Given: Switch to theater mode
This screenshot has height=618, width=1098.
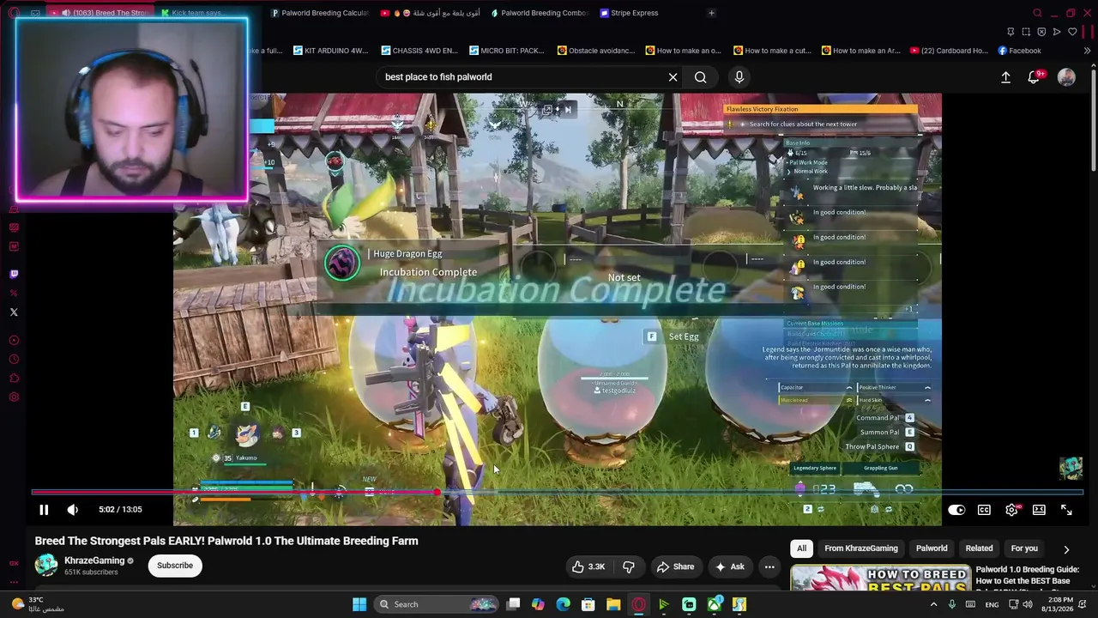Looking at the screenshot, I should click(1039, 510).
